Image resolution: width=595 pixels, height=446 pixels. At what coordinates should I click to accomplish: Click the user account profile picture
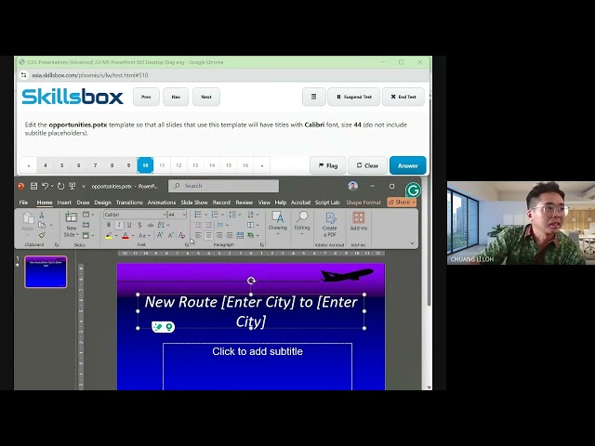click(x=352, y=186)
